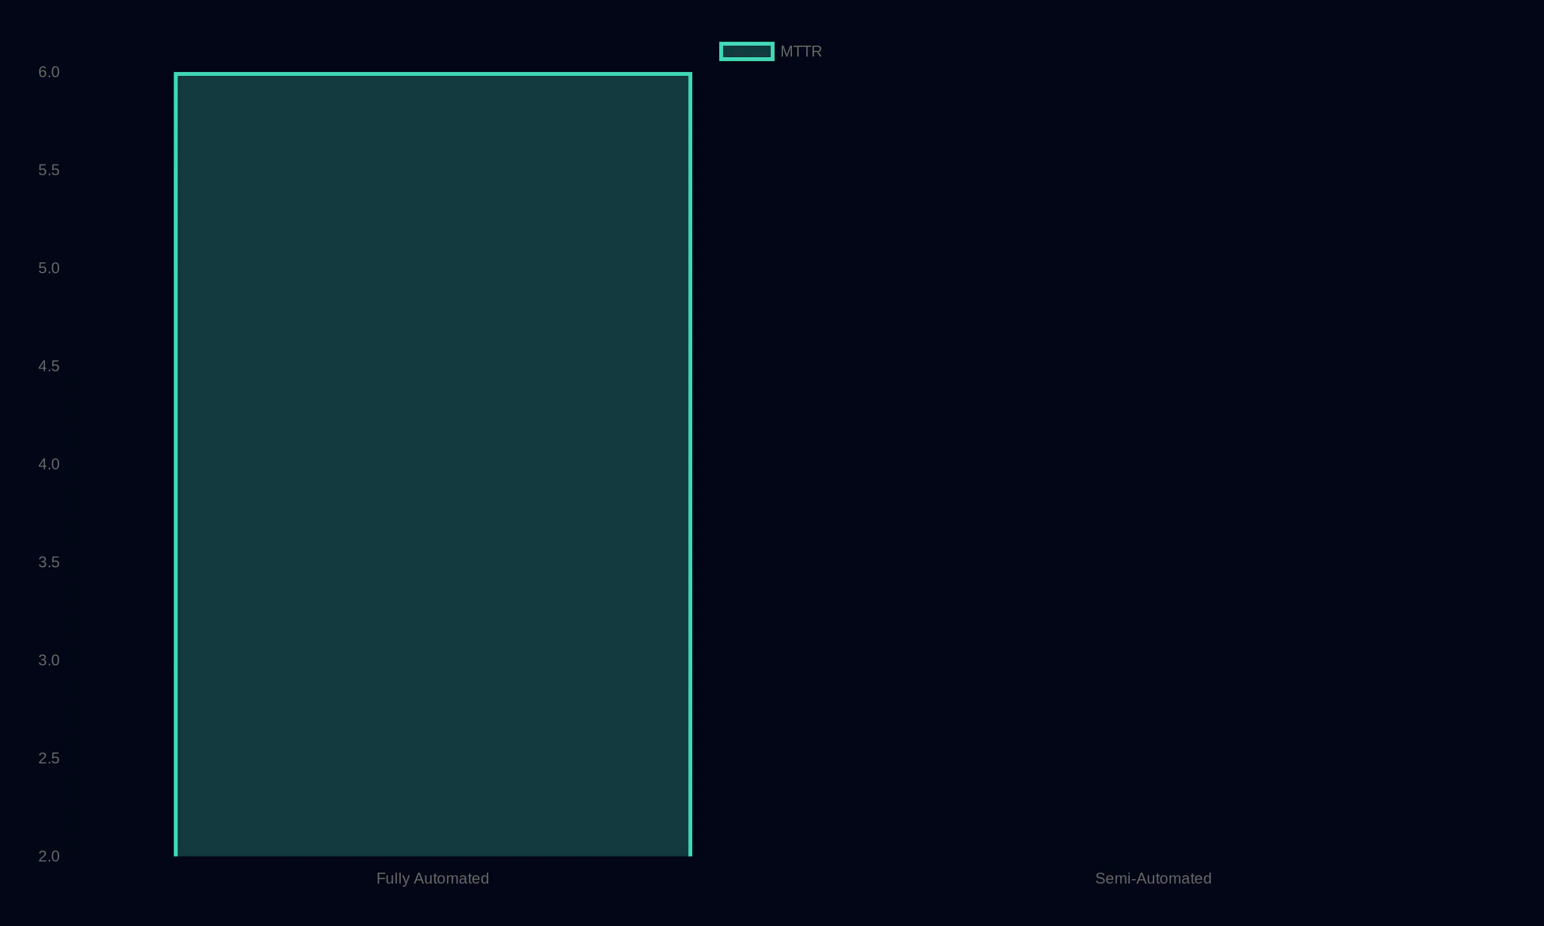
Task: Click the top edge of the MTTR bar
Action: pos(432,73)
